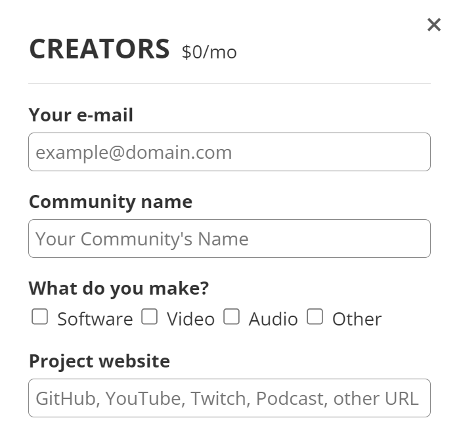Click the Software option label

[95, 319]
